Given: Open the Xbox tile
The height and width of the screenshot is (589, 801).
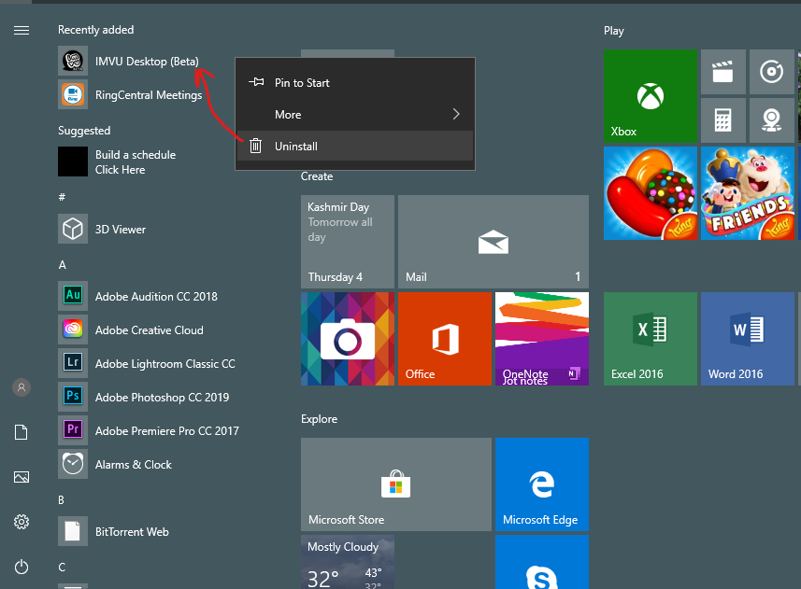Looking at the screenshot, I should (650, 96).
